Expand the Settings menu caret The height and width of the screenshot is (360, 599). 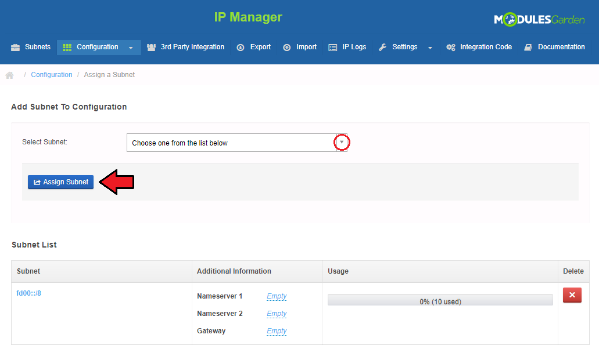(x=430, y=48)
